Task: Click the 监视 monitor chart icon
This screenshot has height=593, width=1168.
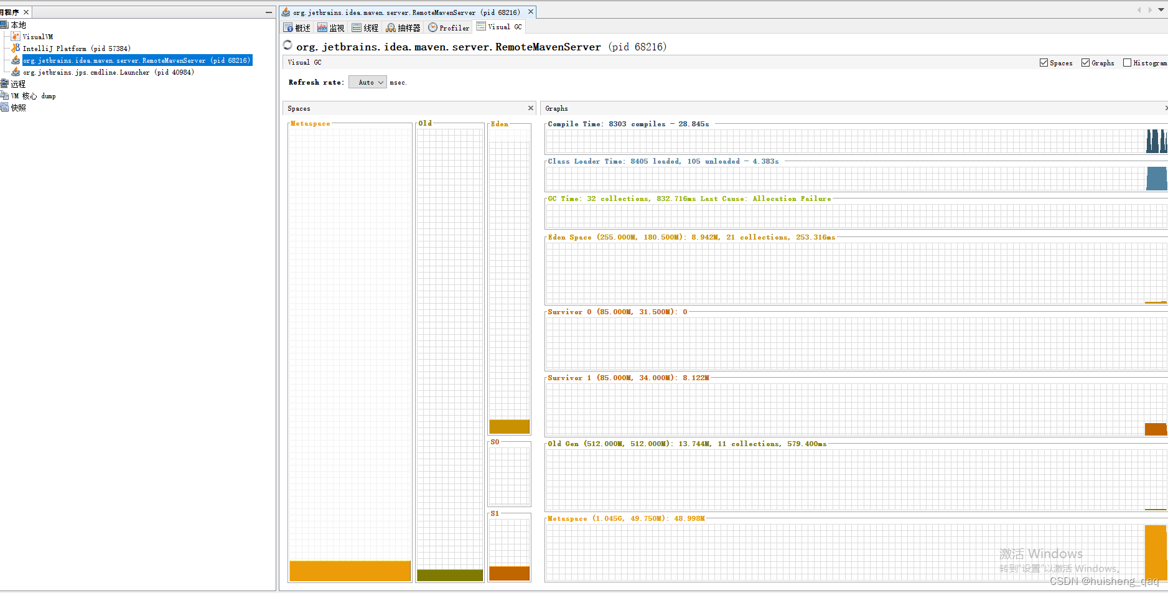Action: click(322, 27)
